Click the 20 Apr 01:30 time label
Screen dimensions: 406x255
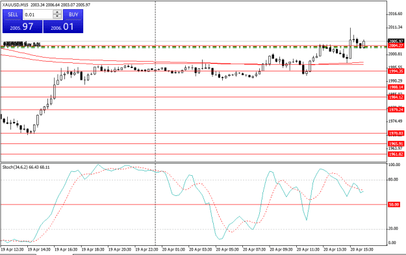(173, 250)
